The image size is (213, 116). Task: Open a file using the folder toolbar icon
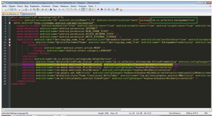coord(8,10)
